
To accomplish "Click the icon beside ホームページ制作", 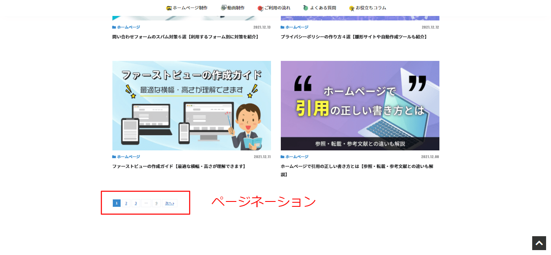I will tap(169, 8).
